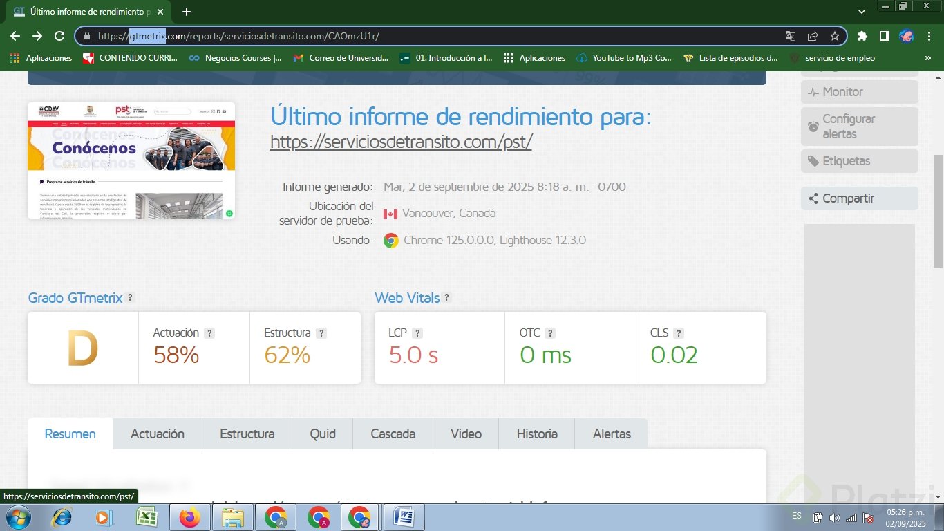Click the Configurar alertas button
Image resolution: width=944 pixels, height=531 pixels.
click(x=860, y=127)
